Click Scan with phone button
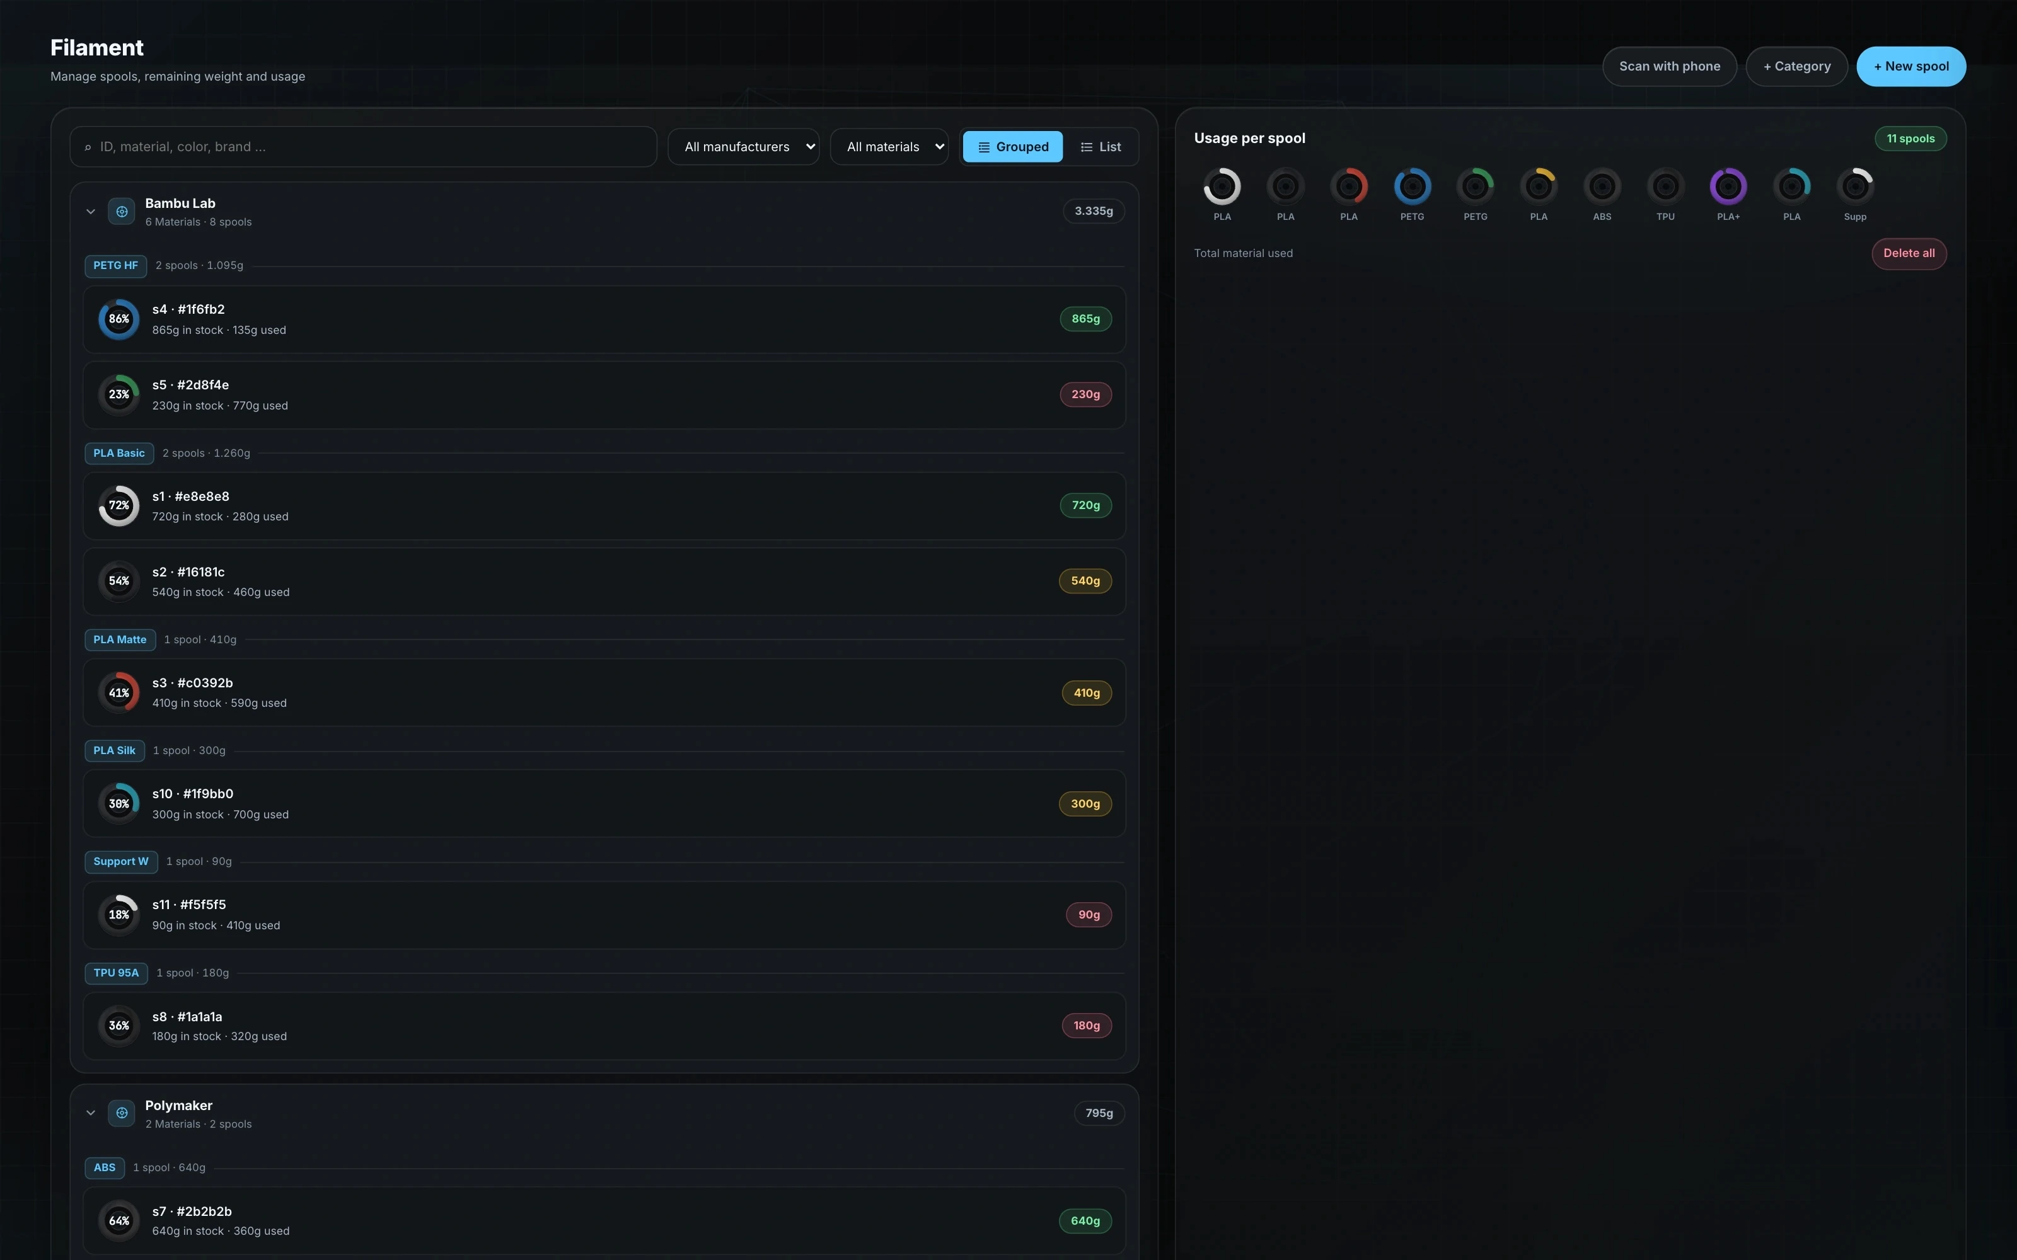 (1670, 67)
